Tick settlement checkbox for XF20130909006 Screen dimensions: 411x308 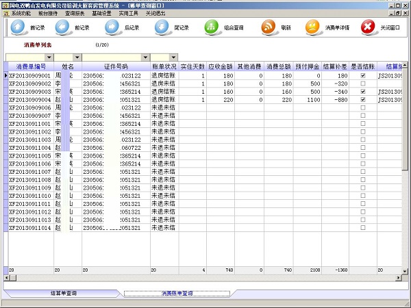pos(363,107)
